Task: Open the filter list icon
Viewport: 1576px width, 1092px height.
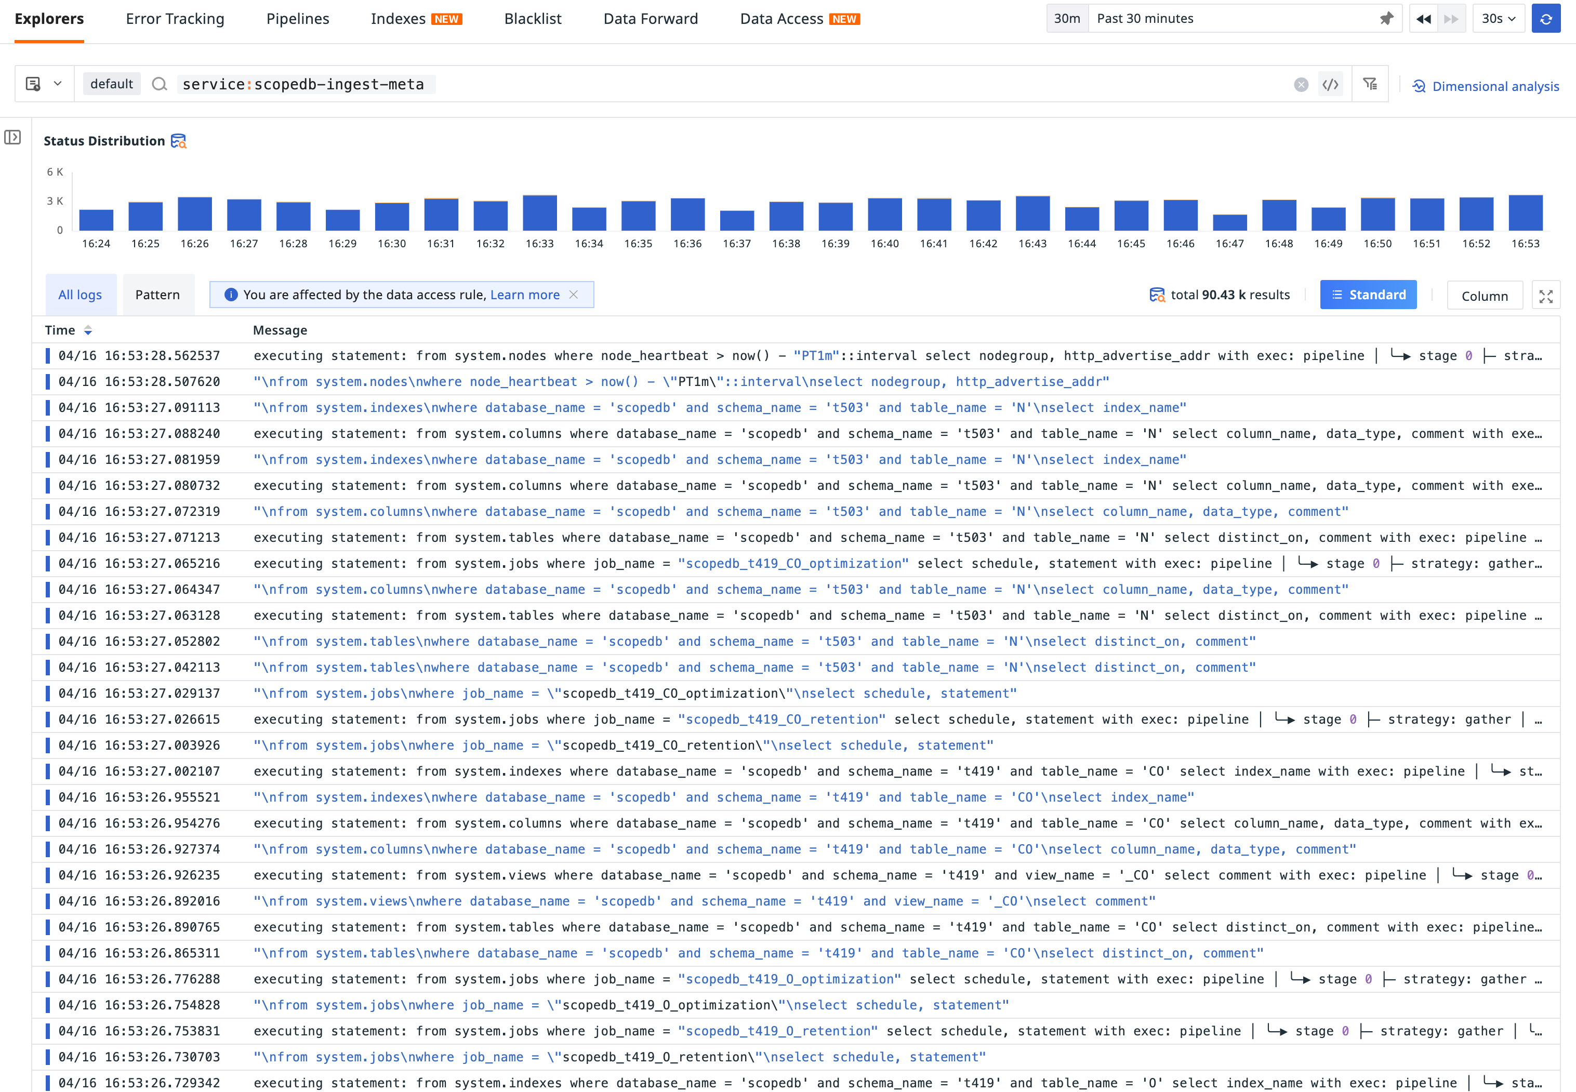Action: point(1369,84)
